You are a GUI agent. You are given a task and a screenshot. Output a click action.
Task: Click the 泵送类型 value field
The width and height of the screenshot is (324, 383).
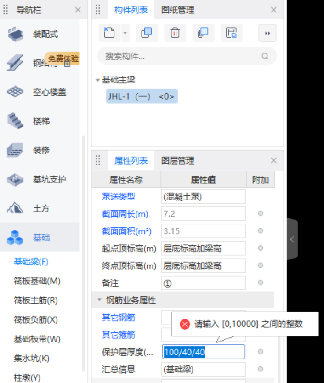tap(204, 196)
